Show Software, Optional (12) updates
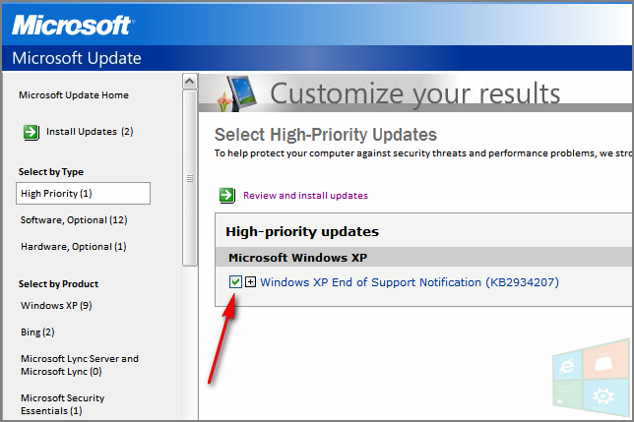Image resolution: width=634 pixels, height=422 pixels. tap(74, 219)
